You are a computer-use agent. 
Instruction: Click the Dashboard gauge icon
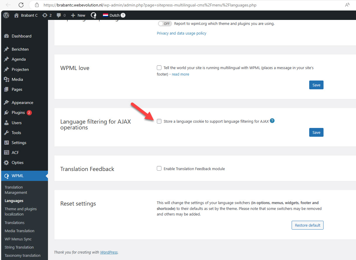tap(6, 36)
